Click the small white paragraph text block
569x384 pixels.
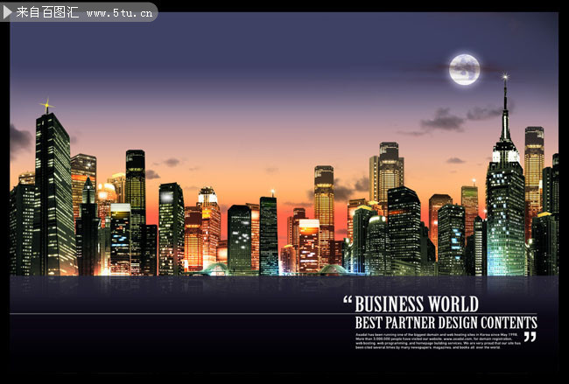click(x=438, y=341)
